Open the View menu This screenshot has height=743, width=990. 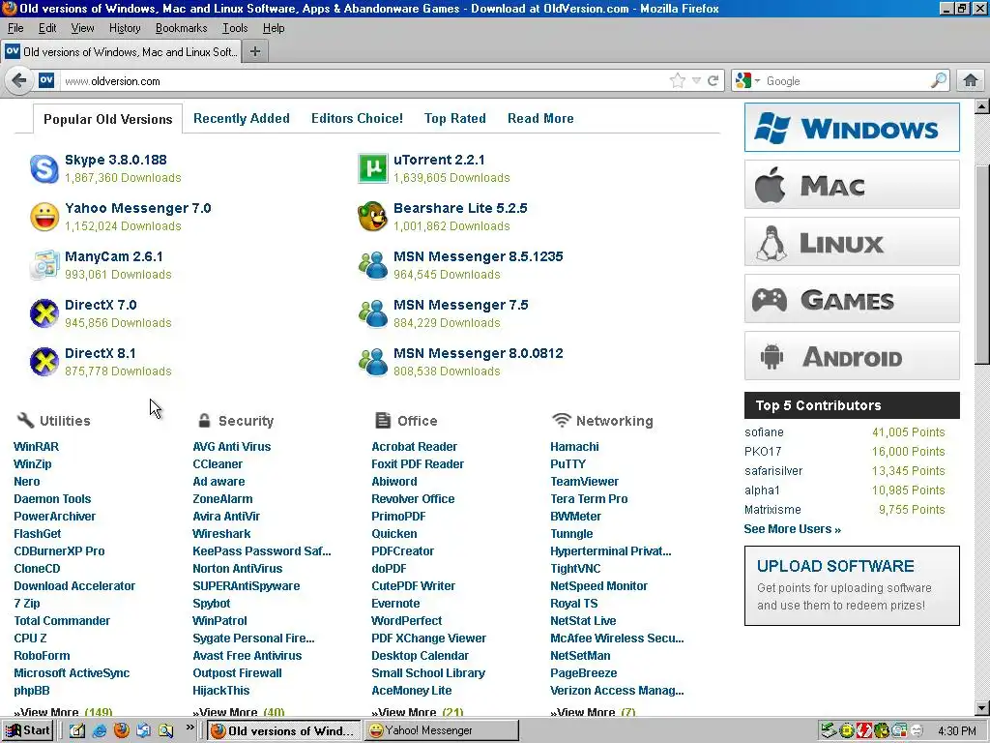point(82,28)
